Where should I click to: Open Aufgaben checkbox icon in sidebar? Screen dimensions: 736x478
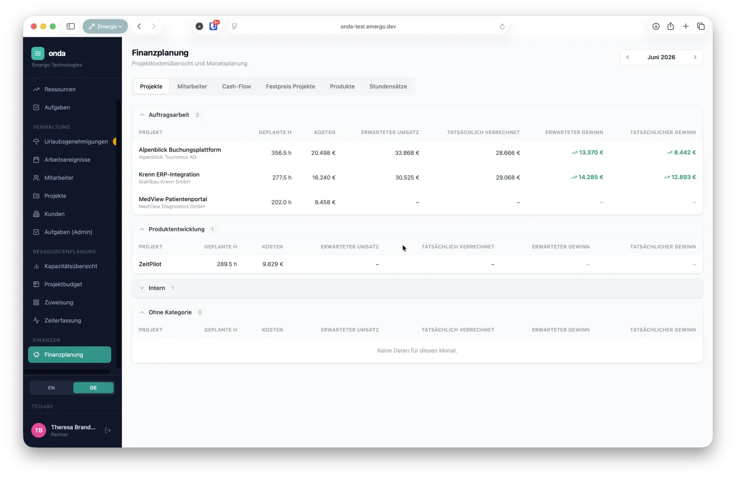pyautogui.click(x=36, y=107)
